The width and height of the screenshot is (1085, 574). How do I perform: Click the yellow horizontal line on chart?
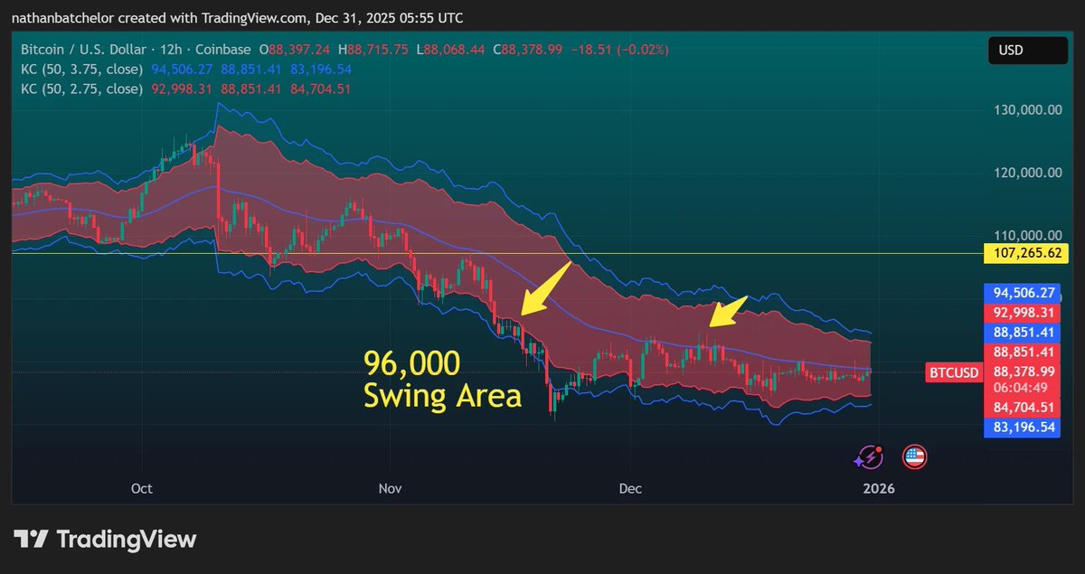(x=495, y=253)
